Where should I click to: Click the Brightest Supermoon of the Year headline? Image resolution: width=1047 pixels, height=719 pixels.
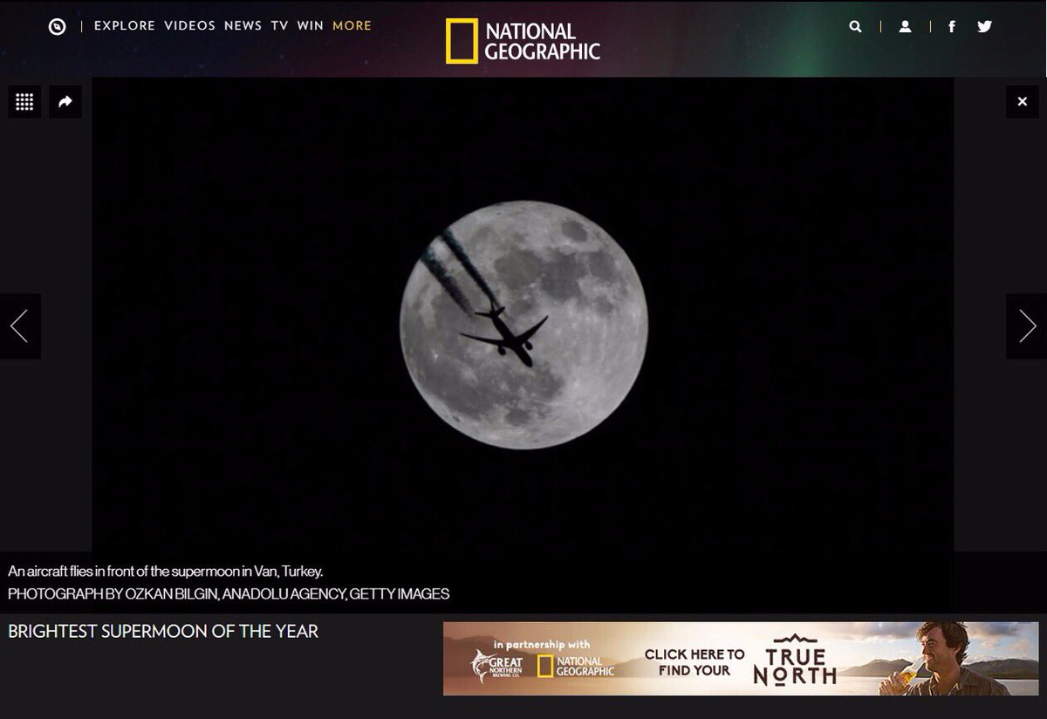[x=163, y=631]
